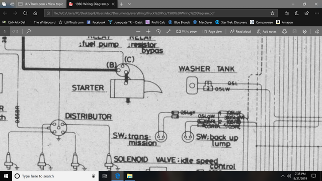Image resolution: width=322 pixels, height=181 pixels.
Task: Open the Compuverse bookmark
Action: point(262,22)
